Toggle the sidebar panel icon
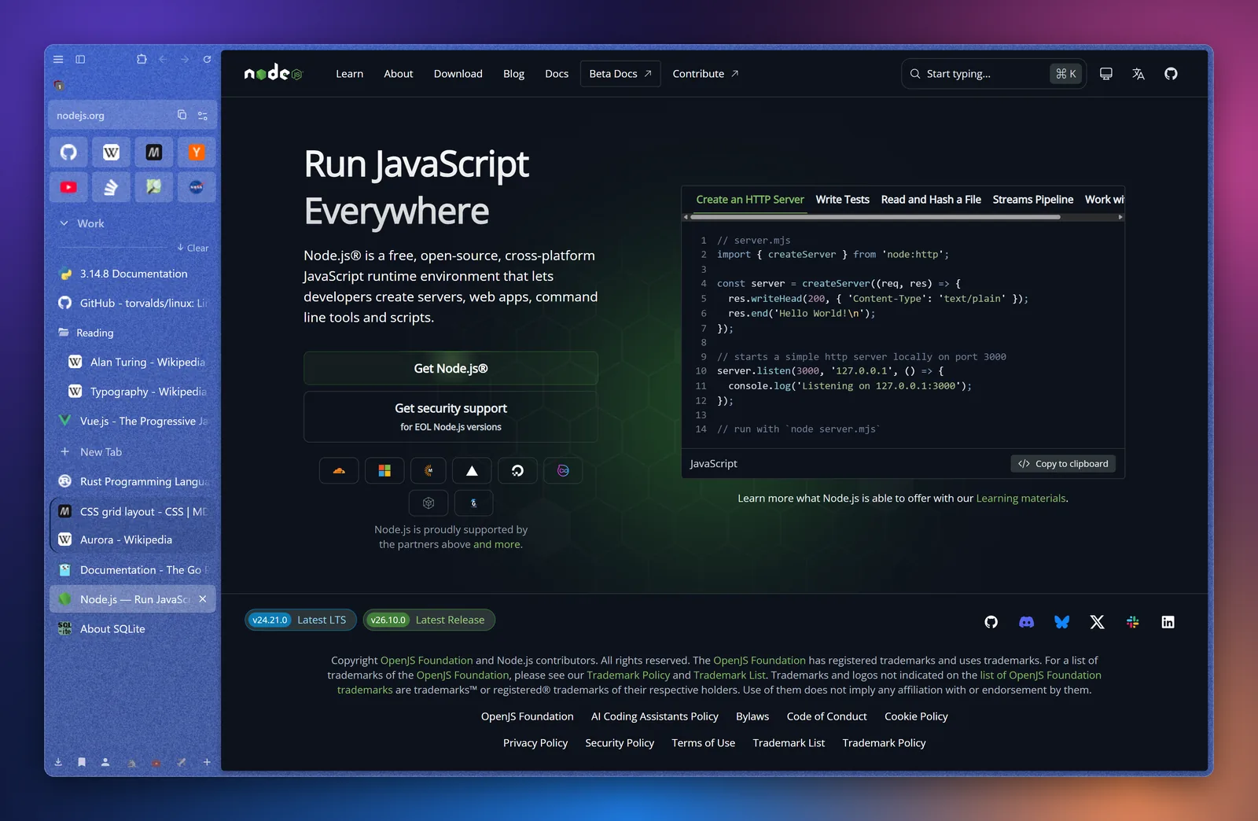The image size is (1258, 821). pos(80,59)
